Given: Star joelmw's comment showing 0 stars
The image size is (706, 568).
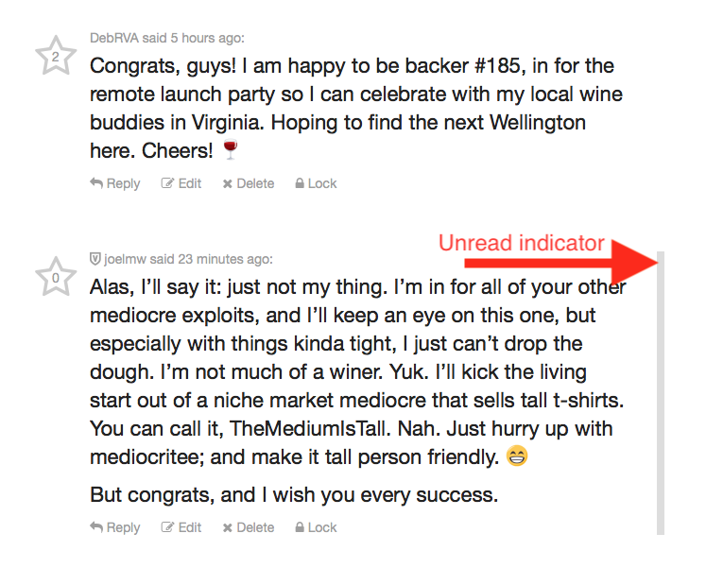Looking at the screenshot, I should [x=54, y=278].
